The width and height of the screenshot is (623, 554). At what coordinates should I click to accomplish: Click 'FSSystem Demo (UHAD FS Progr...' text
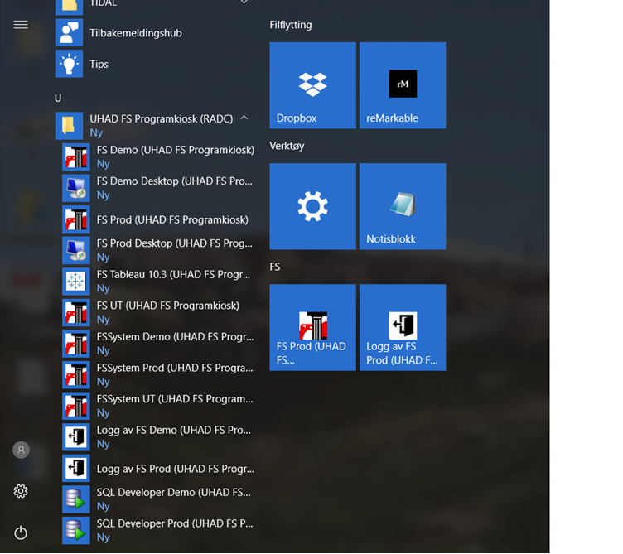tap(176, 337)
